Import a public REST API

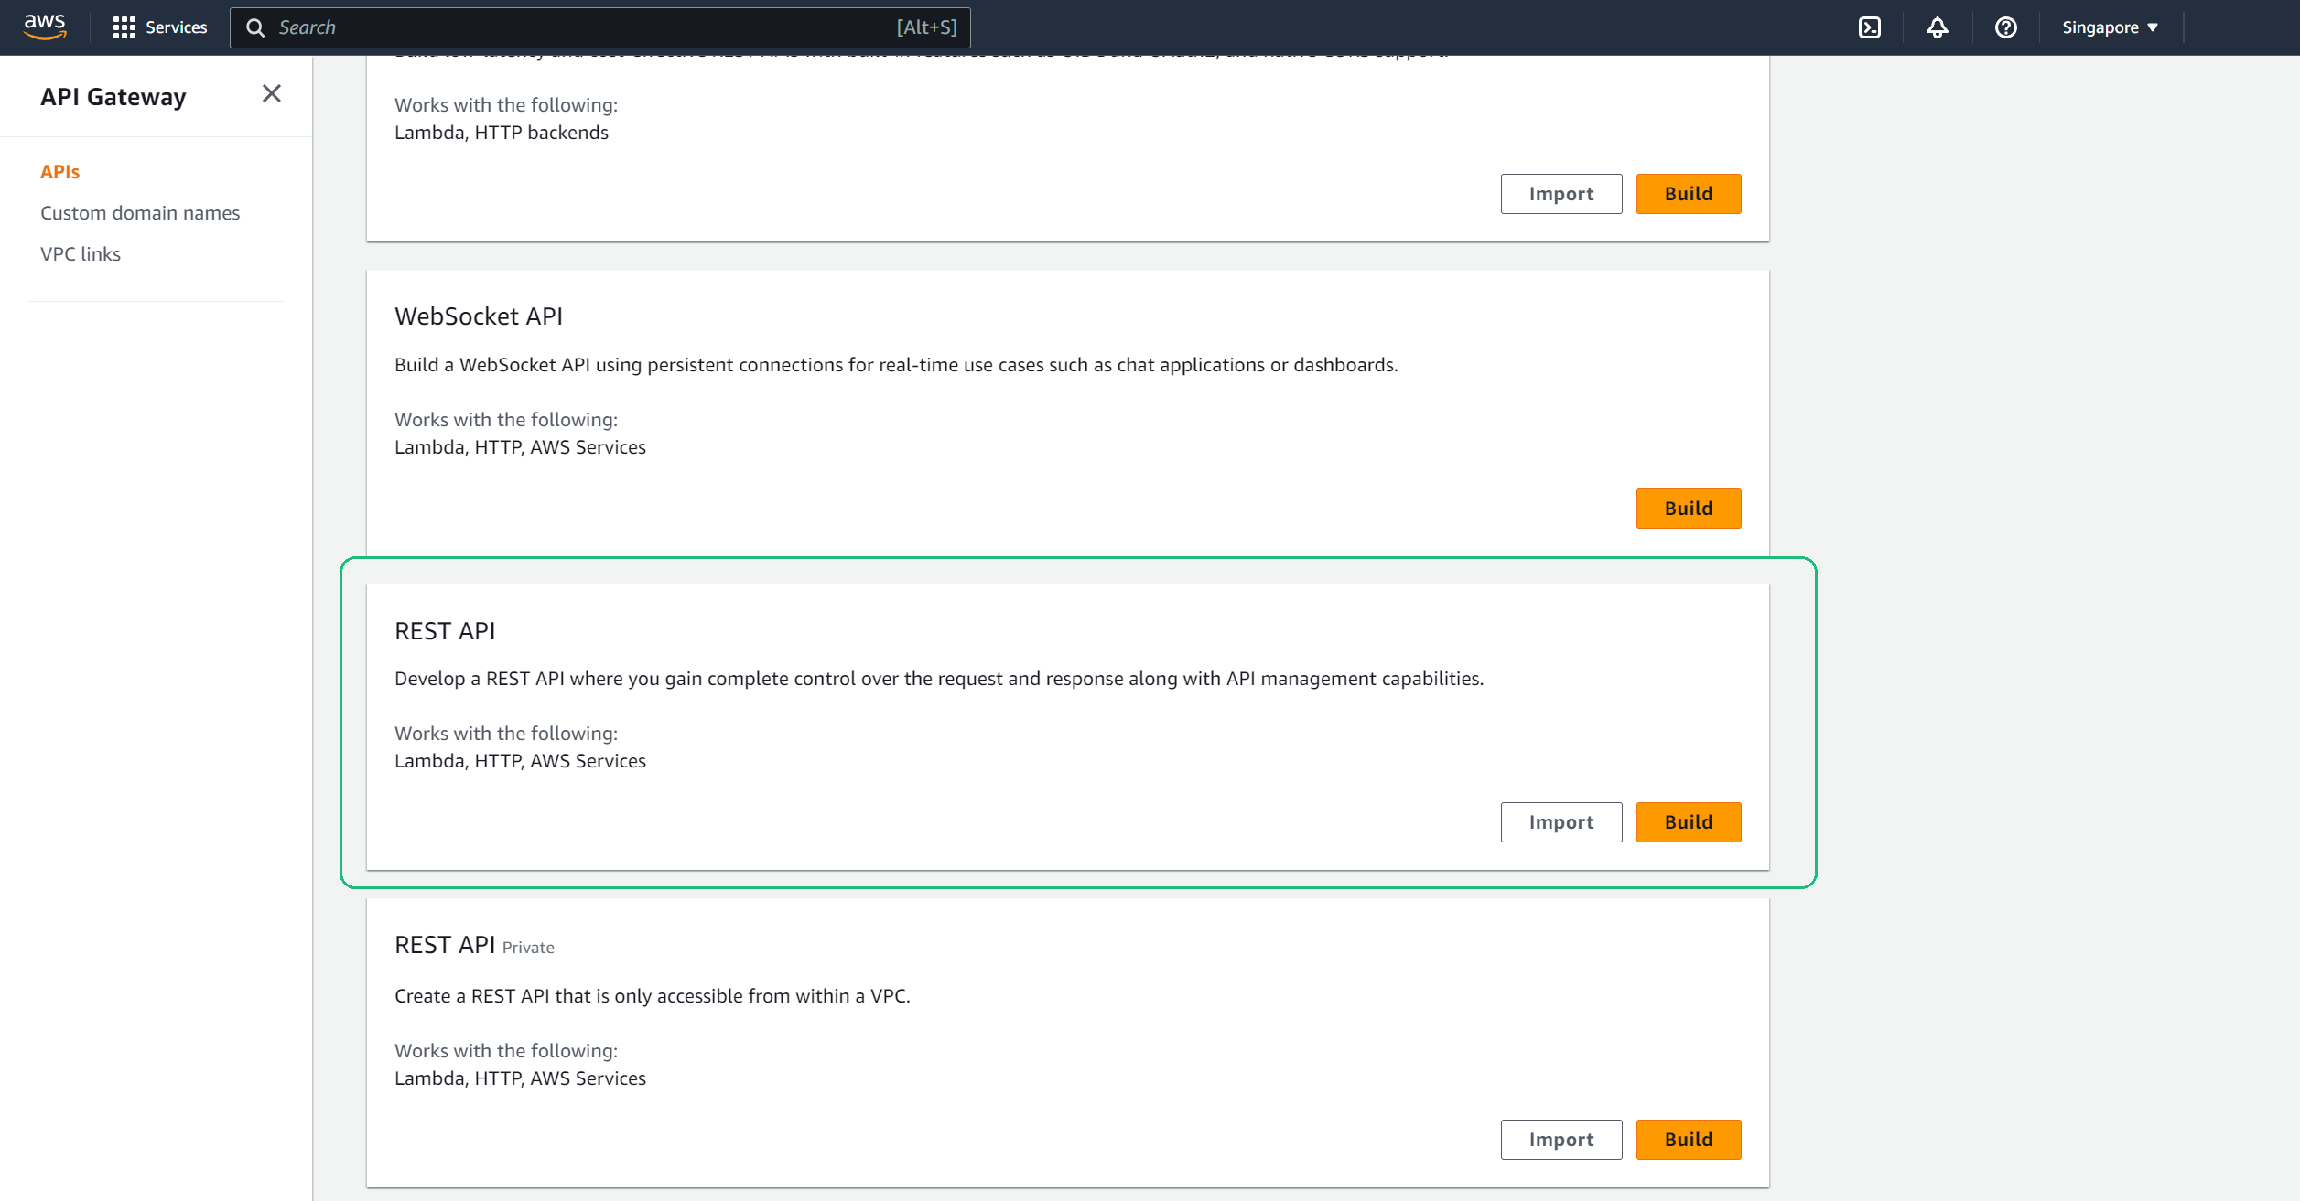(x=1561, y=822)
